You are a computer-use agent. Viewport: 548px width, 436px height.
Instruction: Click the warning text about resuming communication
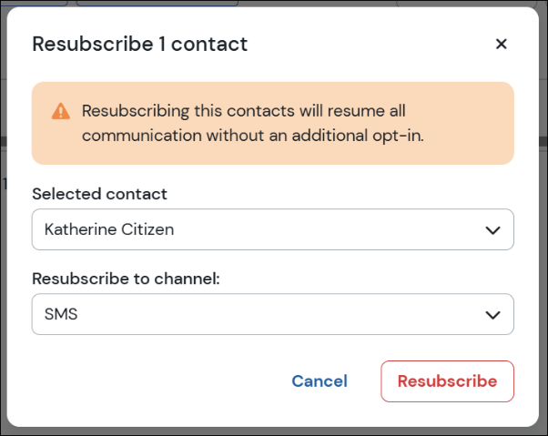243,111
